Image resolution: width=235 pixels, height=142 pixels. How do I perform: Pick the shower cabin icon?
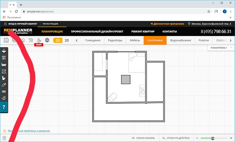(x=4, y=71)
